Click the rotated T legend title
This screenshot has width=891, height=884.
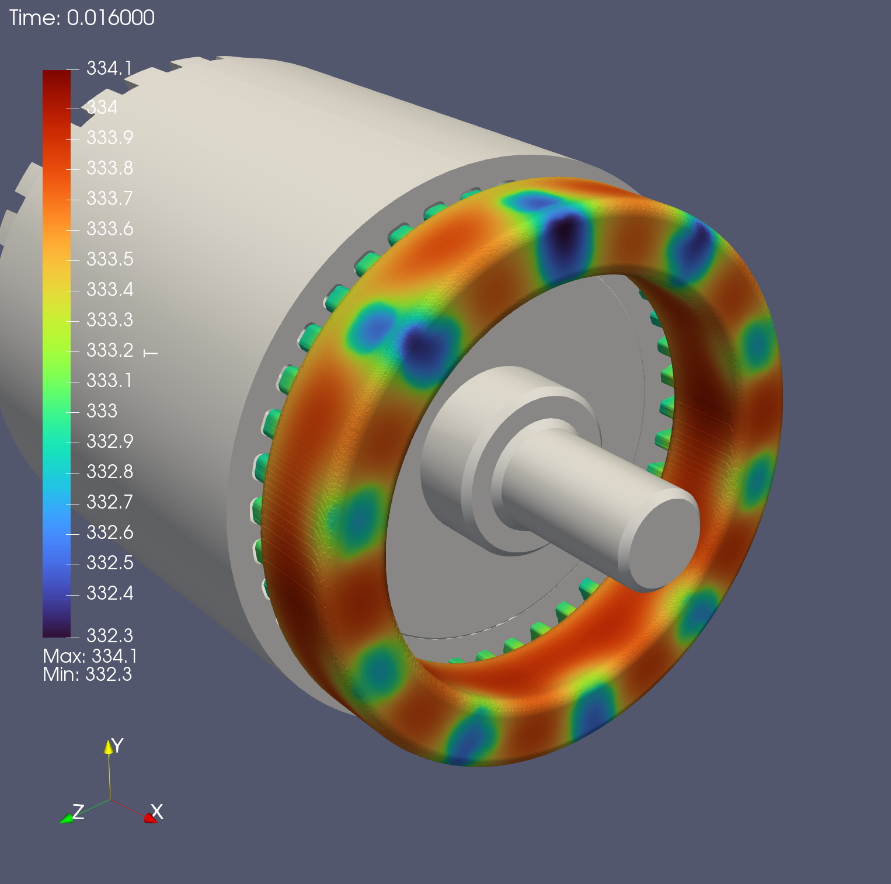(x=151, y=353)
